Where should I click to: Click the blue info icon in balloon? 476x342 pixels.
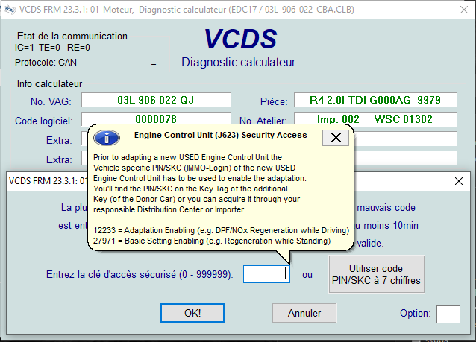pos(108,137)
